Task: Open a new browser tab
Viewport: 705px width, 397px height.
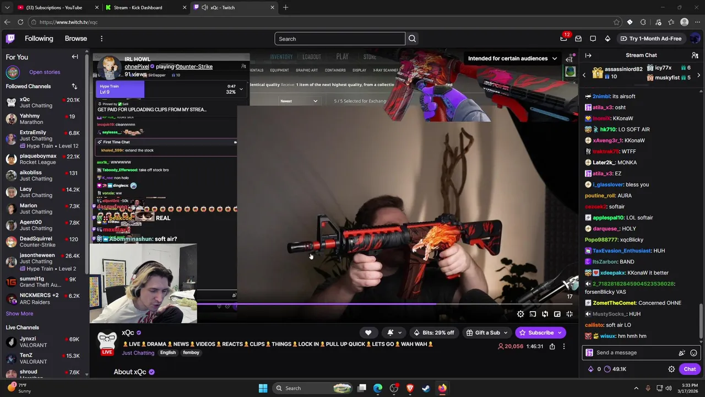Action: 285,8
